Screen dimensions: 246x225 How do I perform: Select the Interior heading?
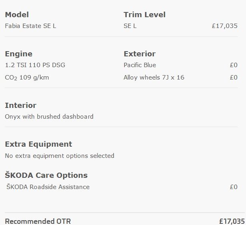point(21,106)
